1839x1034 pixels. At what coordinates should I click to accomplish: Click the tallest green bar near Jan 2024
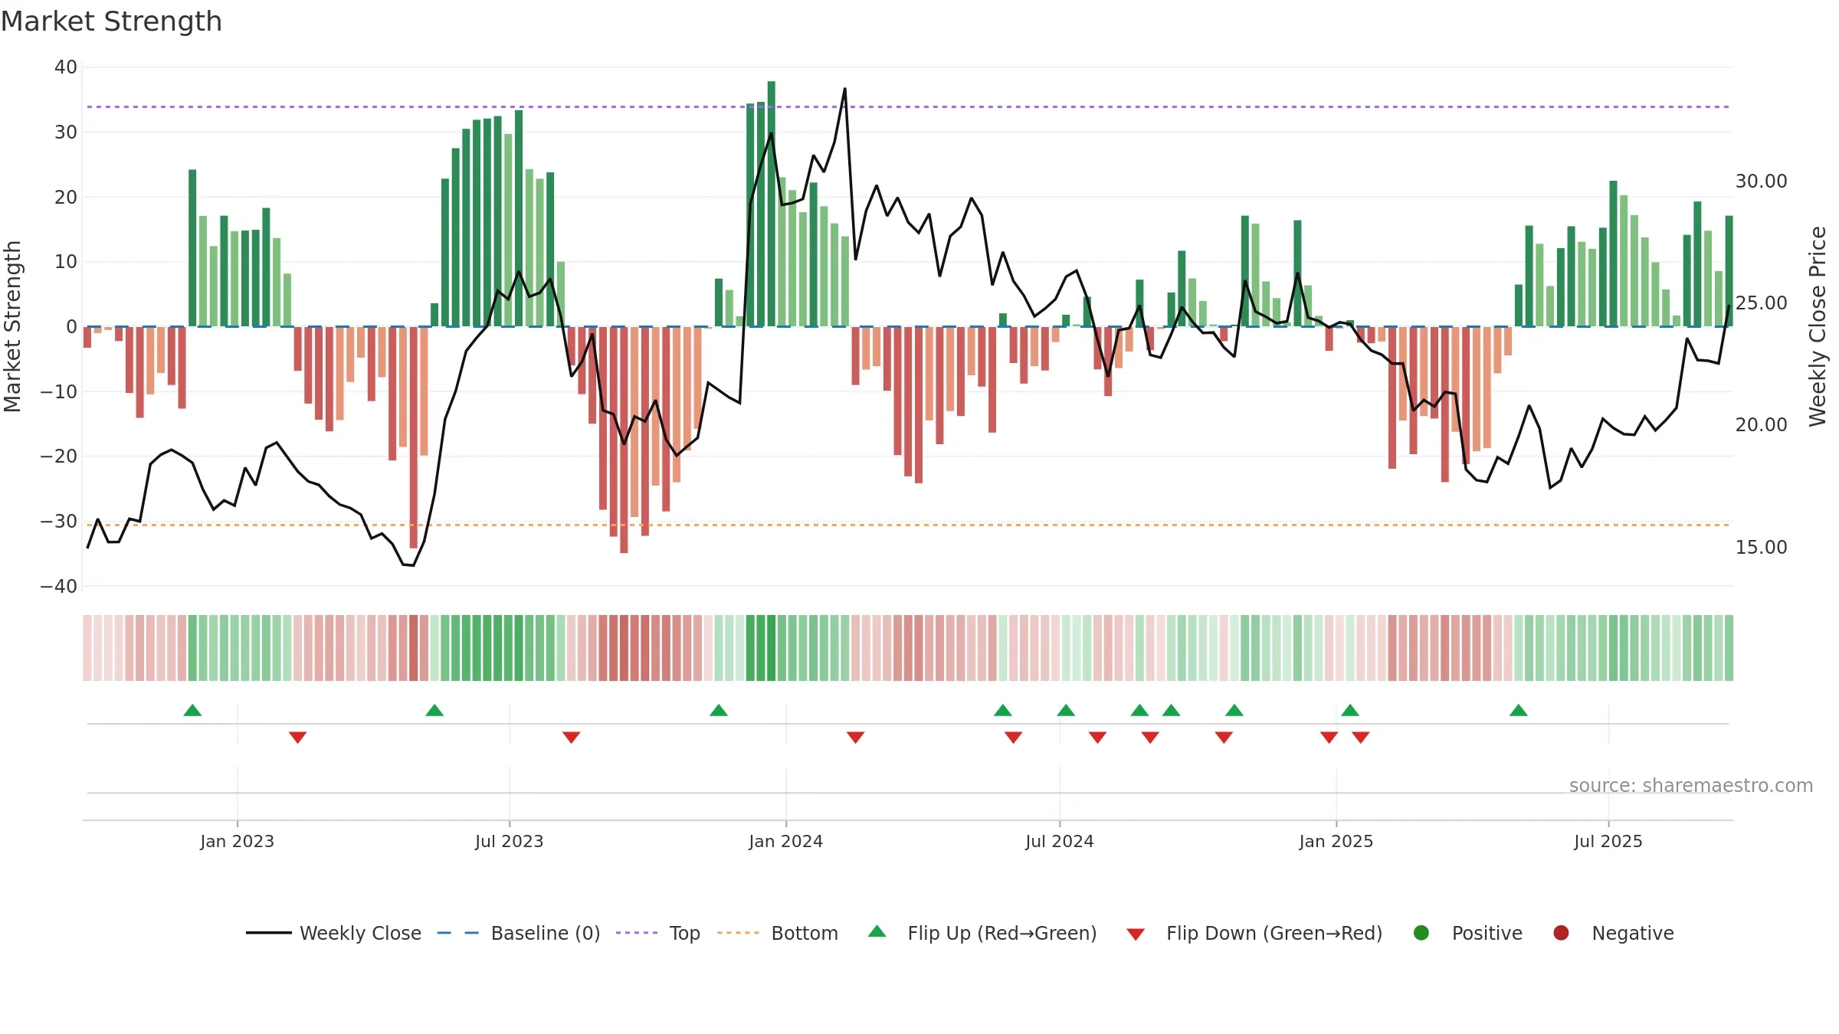[x=772, y=204]
